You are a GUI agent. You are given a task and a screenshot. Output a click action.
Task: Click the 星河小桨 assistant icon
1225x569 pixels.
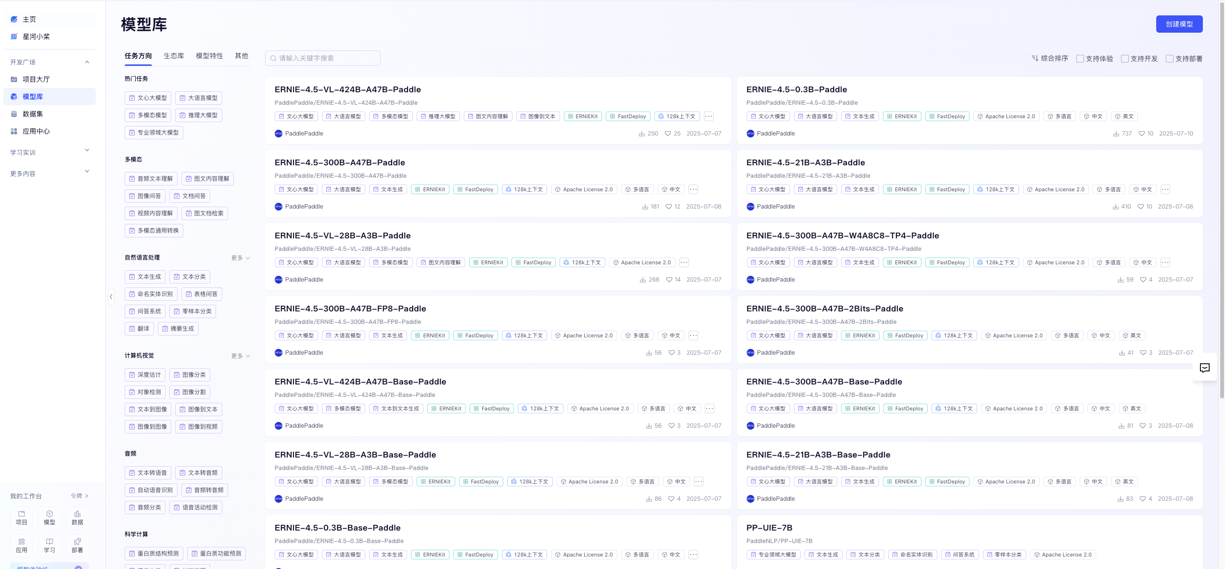[x=14, y=37]
